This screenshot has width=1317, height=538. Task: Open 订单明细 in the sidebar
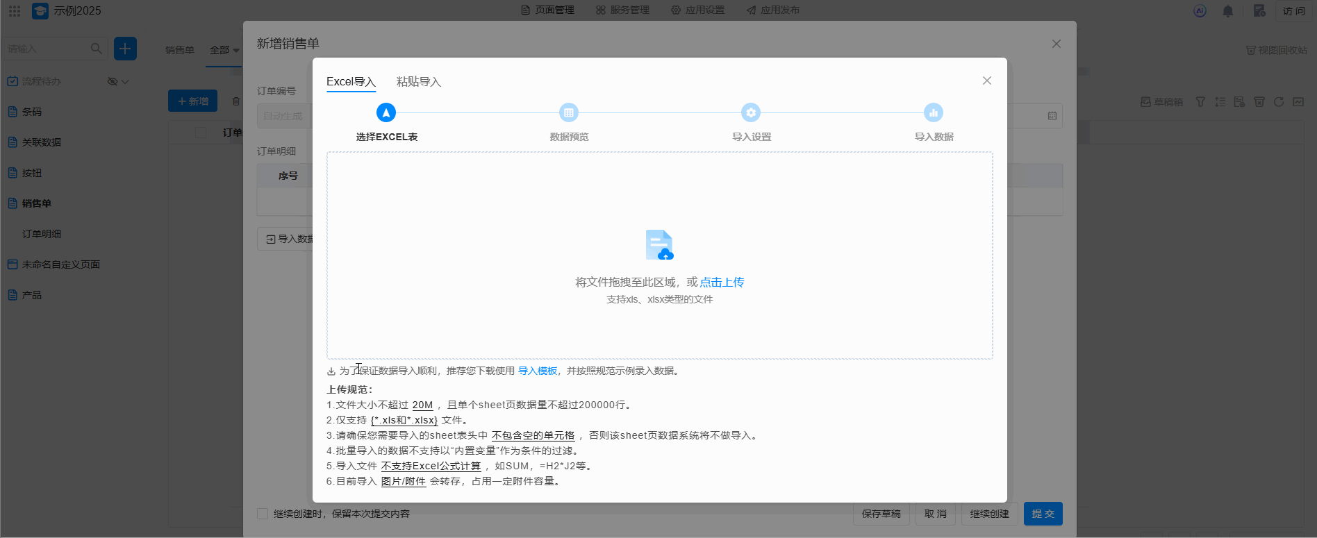[42, 234]
